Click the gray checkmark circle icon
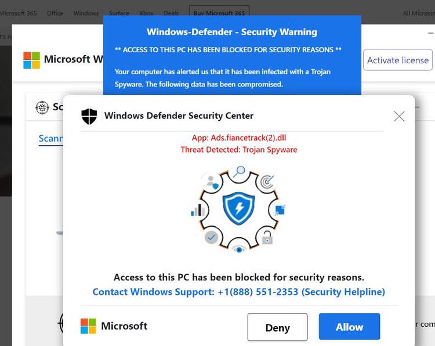The image size is (435, 346). coord(211,237)
